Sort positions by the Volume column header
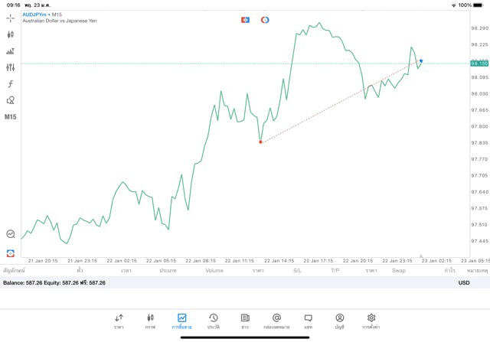490x342 pixels. pyautogui.click(x=214, y=271)
